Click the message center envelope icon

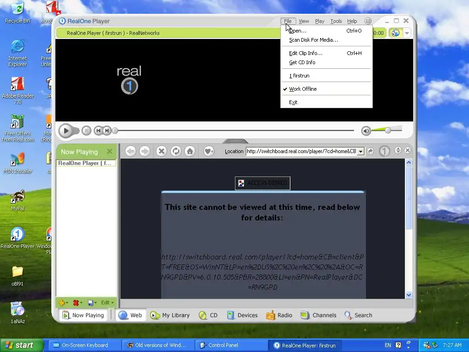368,21
